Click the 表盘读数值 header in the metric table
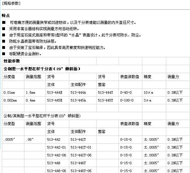The image size is (190, 173). pos(129,77)
